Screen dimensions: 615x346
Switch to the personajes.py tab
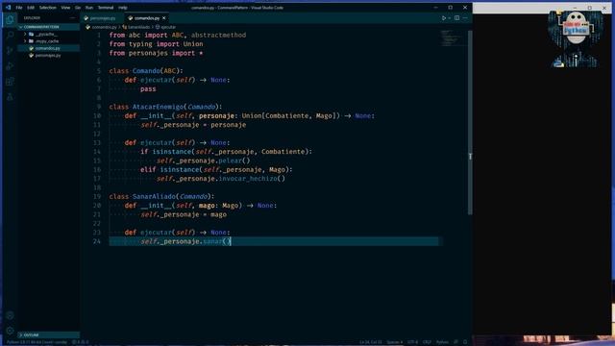tap(103, 18)
